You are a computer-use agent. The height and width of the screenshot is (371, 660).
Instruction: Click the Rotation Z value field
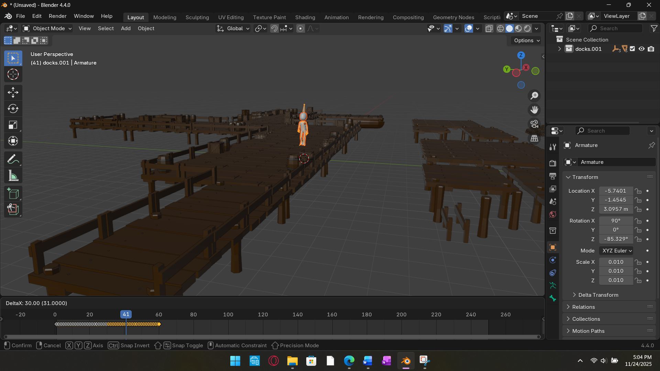point(616,239)
